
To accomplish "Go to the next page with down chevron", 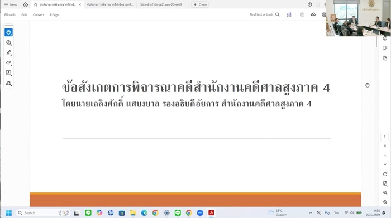I will point(385,164).
